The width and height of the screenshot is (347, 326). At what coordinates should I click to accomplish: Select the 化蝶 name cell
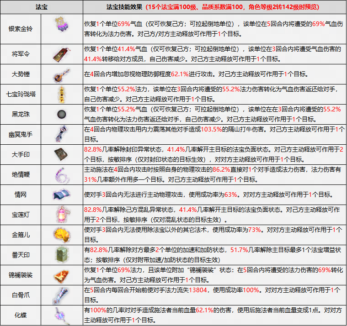click(x=21, y=315)
